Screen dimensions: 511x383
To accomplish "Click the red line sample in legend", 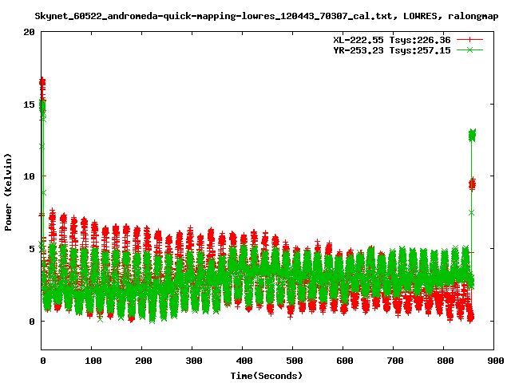I will (469, 40).
